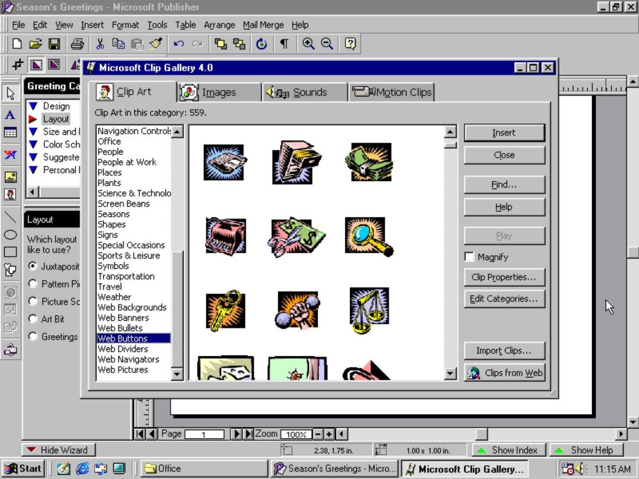Select the WordArt Frame tool
Viewport: 639px width, 479px height.
pos(10,154)
